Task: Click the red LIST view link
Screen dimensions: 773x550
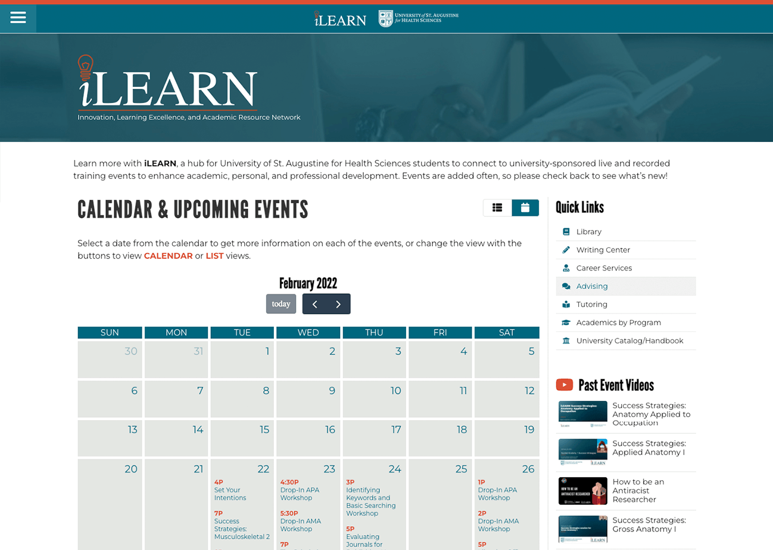Action: pos(214,256)
